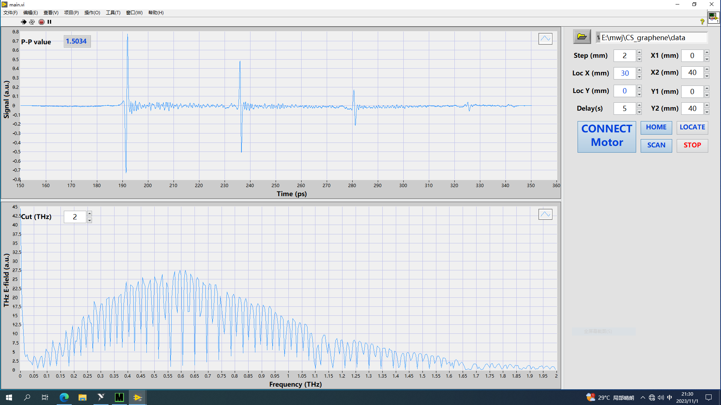Decrement the Loc X (mm) value
This screenshot has height=405, width=721.
639,76
